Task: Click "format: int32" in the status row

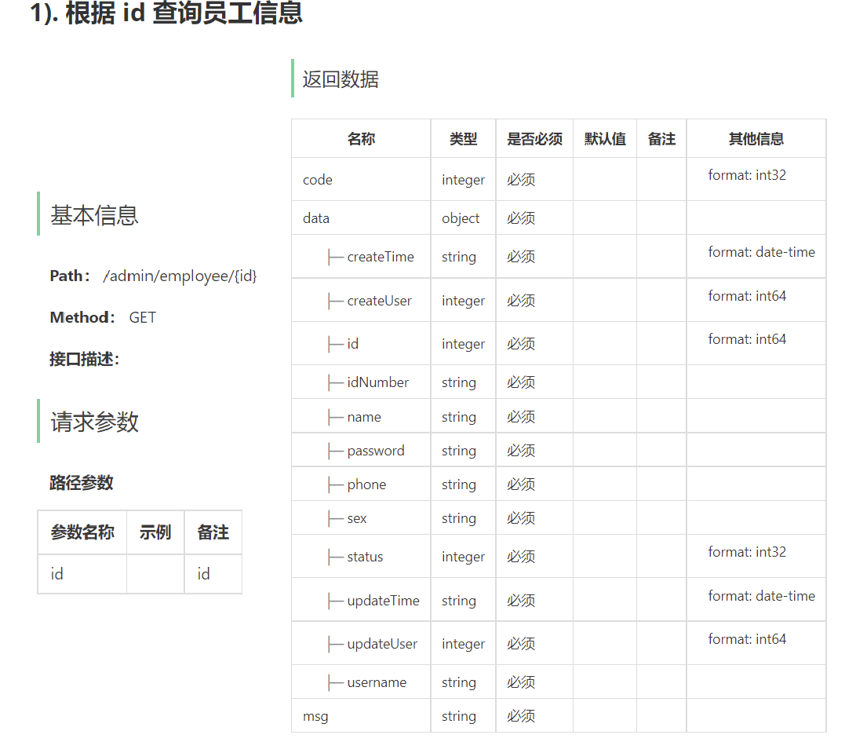Action: coord(747,552)
